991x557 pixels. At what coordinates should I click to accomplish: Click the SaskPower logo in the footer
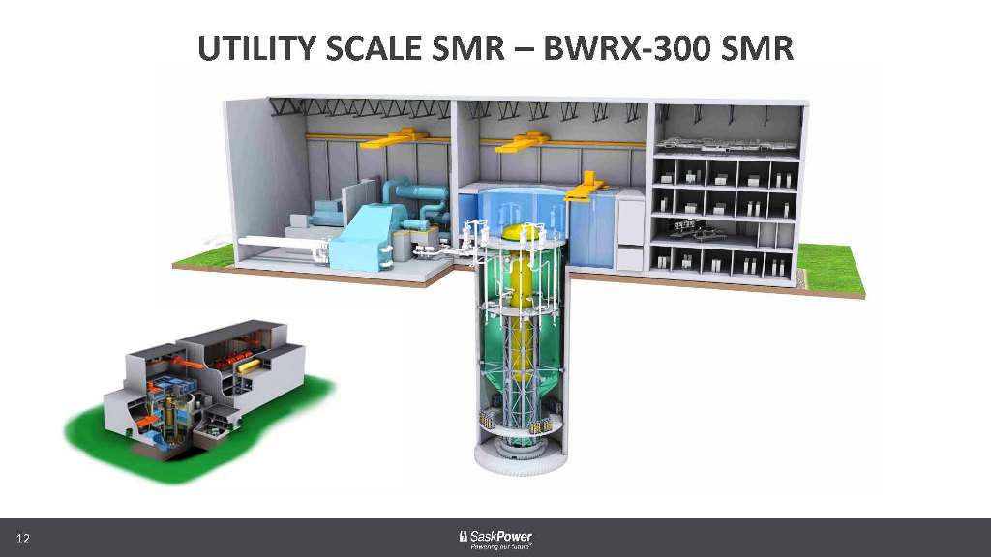[495, 540]
